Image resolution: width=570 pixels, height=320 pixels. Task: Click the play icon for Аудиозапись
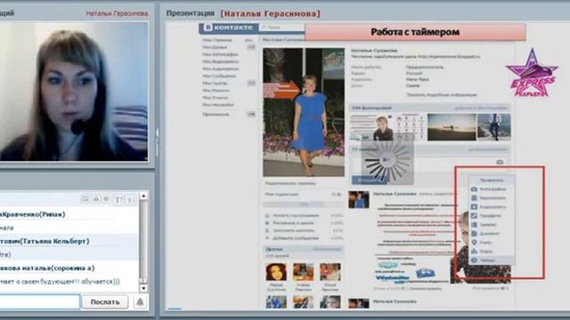coord(474,207)
